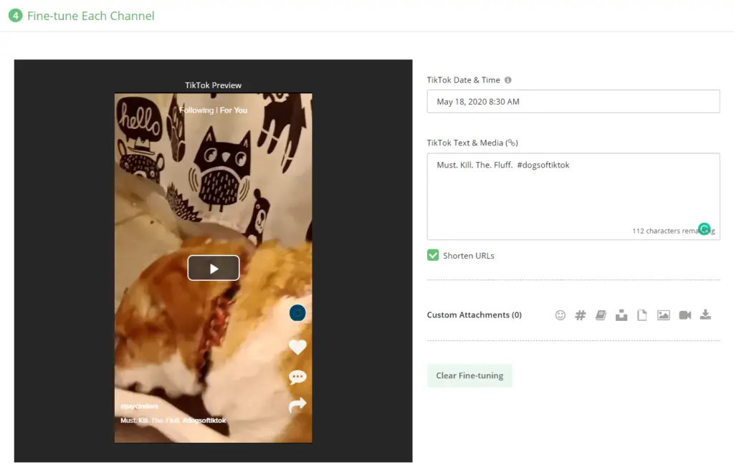Click the TikTok Date & Time field
Viewport: 734px width, 475px height.
pyautogui.click(x=573, y=102)
